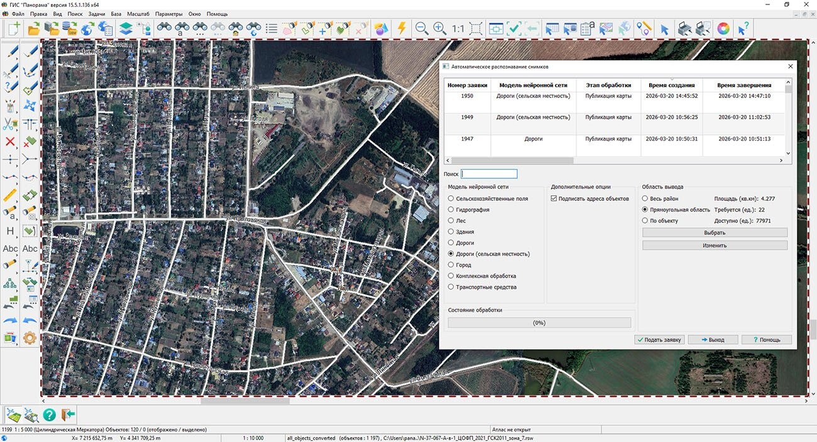The image size is (817, 442).
Task: Select the Гидрография neural network model
Action: [x=451, y=210]
